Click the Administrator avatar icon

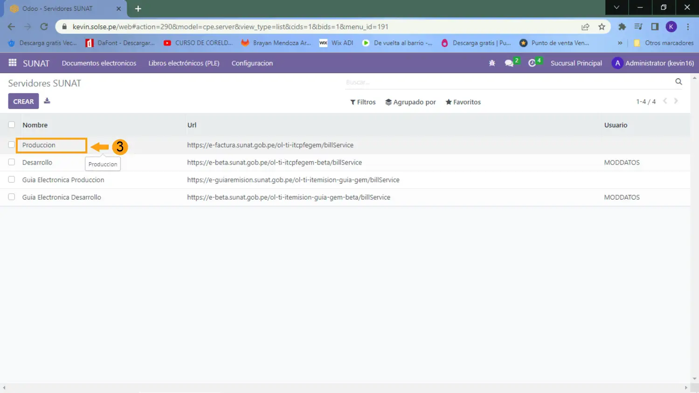pyautogui.click(x=617, y=63)
